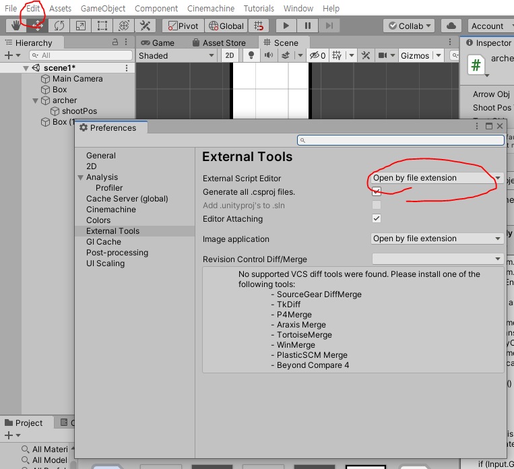Toggle Global handle rotation
This screenshot has height=469, width=514.
coord(226,26)
